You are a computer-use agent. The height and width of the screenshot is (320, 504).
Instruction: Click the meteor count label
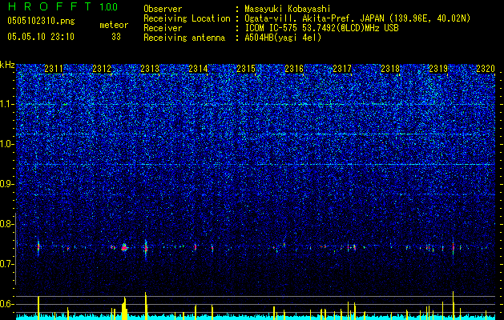click(x=114, y=26)
